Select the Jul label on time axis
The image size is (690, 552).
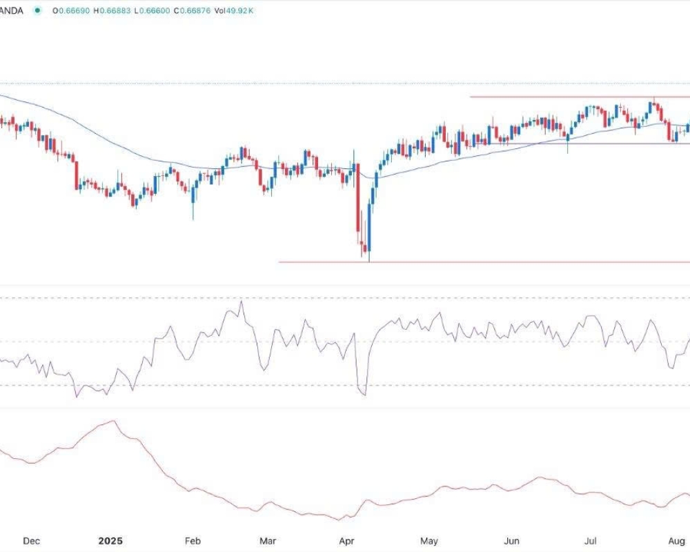tap(591, 541)
